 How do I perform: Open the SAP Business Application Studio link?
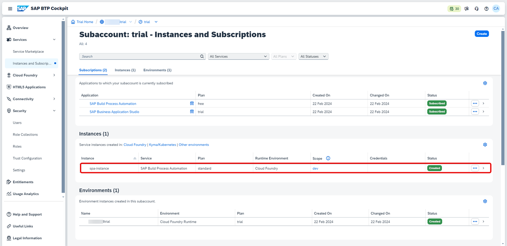[114, 112]
